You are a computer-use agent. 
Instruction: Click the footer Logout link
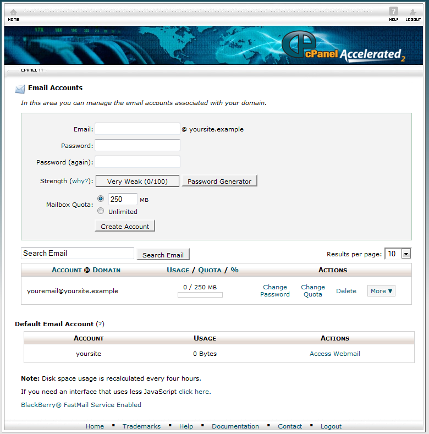pos(331,426)
